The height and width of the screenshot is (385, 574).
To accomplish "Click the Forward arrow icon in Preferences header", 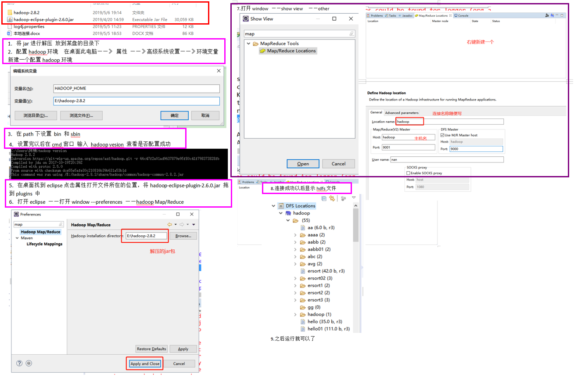I will (181, 225).
